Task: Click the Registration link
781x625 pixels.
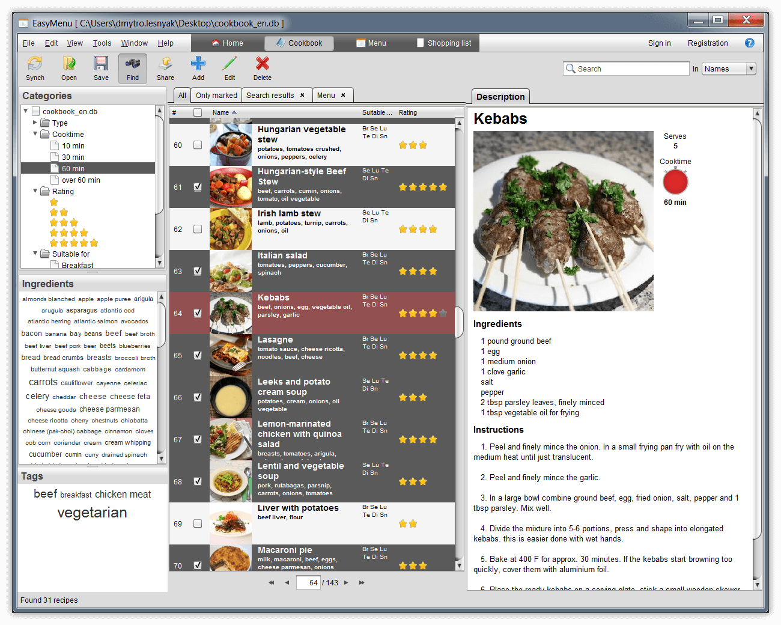Action: (x=708, y=43)
